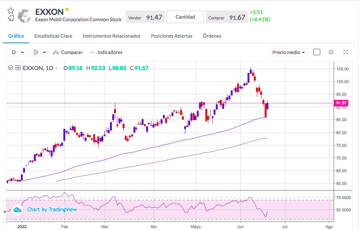Click the plus box icon beside EXXON, 1D

click(18, 68)
